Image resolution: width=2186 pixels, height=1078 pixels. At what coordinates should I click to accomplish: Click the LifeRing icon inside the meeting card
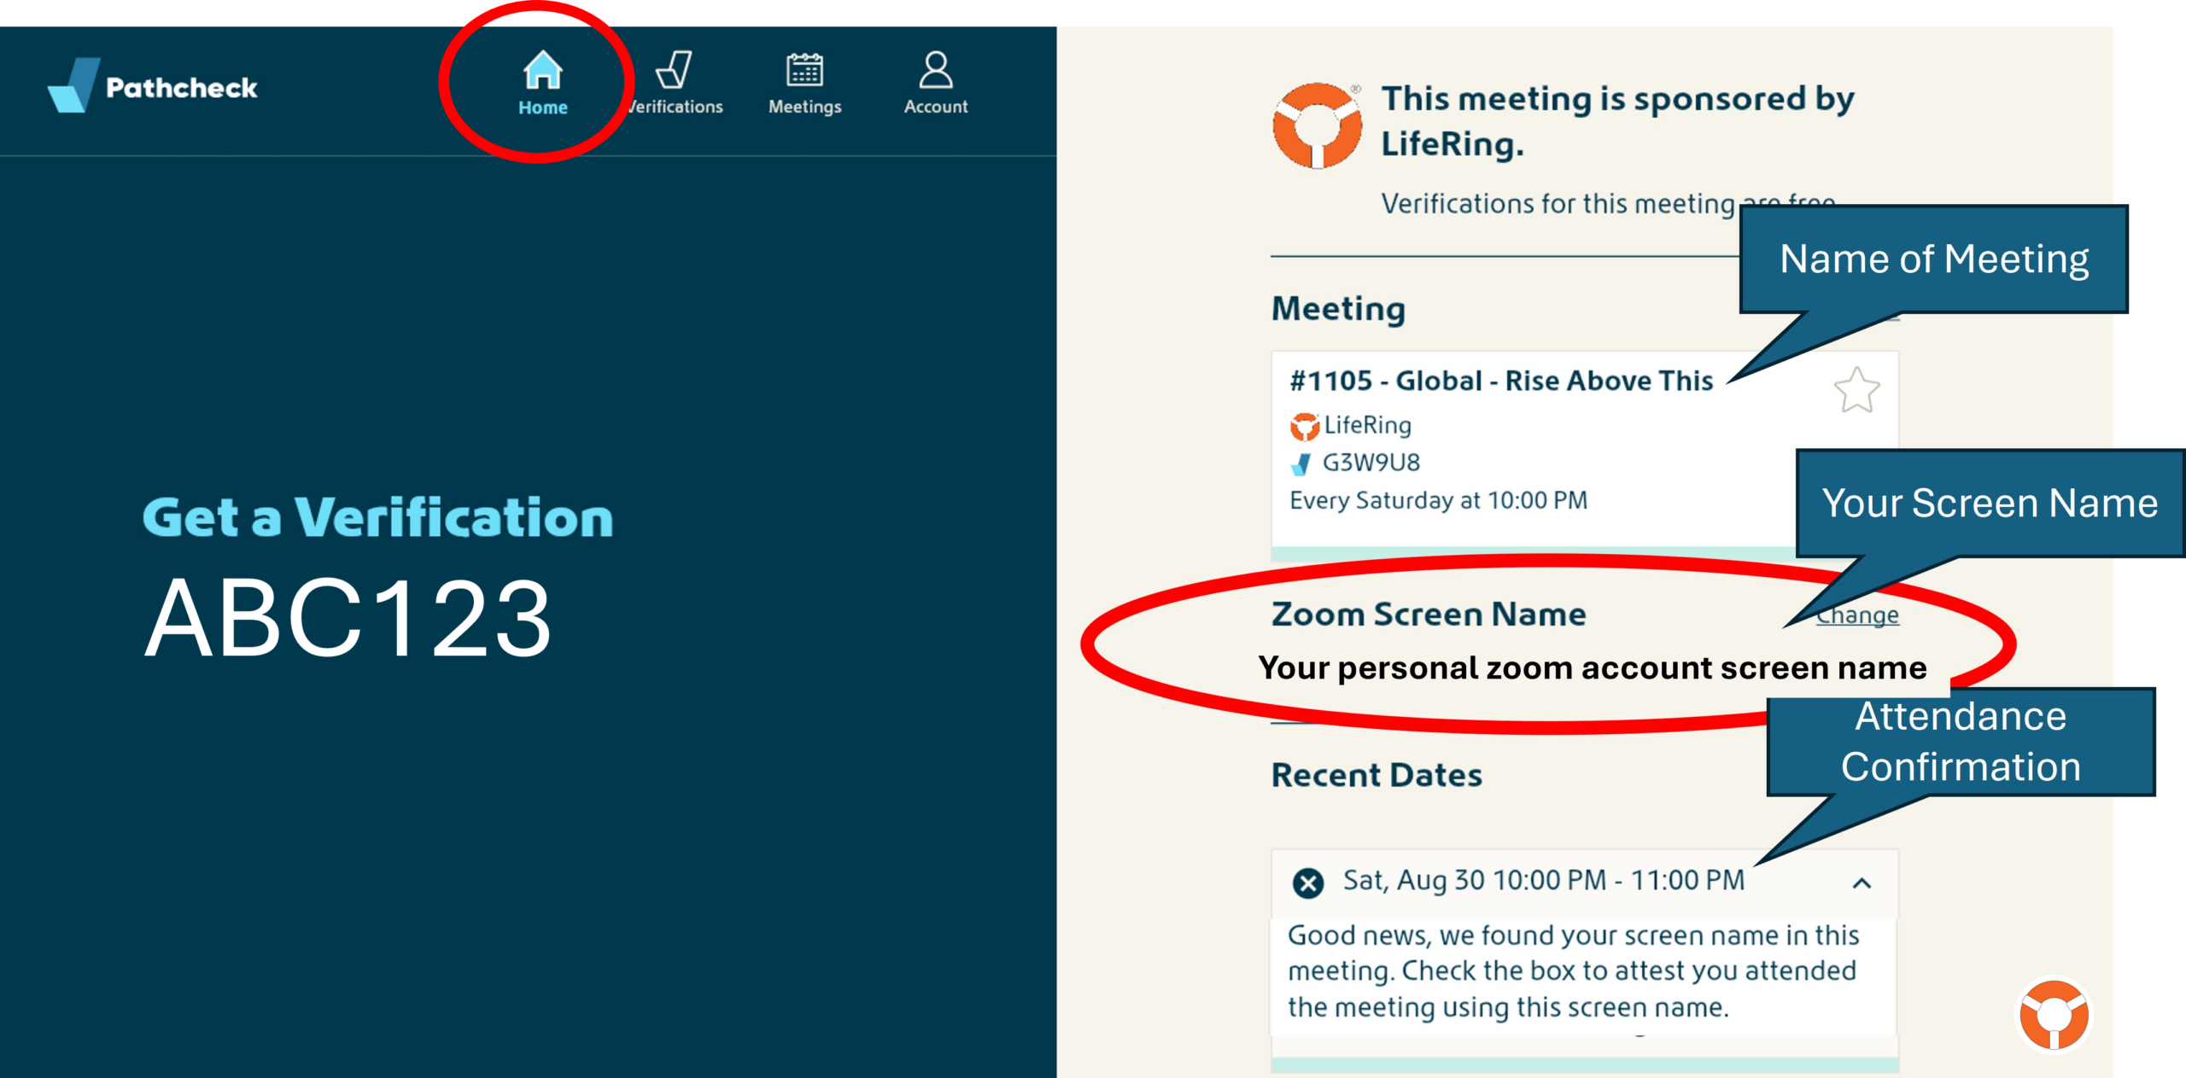click(x=1306, y=425)
